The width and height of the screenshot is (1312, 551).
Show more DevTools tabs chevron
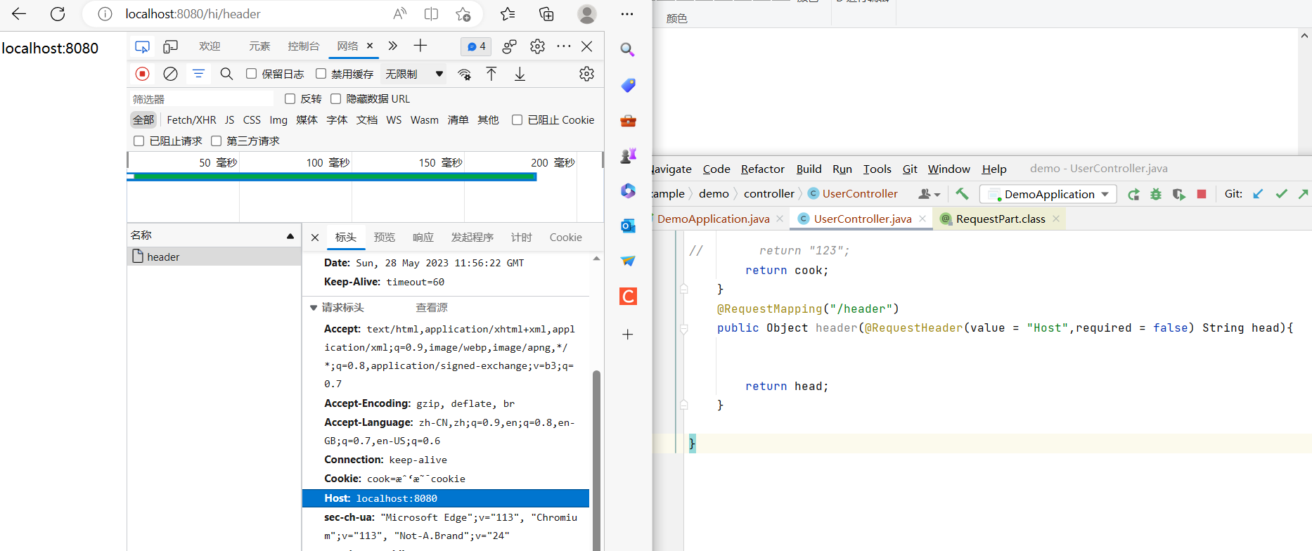point(393,46)
